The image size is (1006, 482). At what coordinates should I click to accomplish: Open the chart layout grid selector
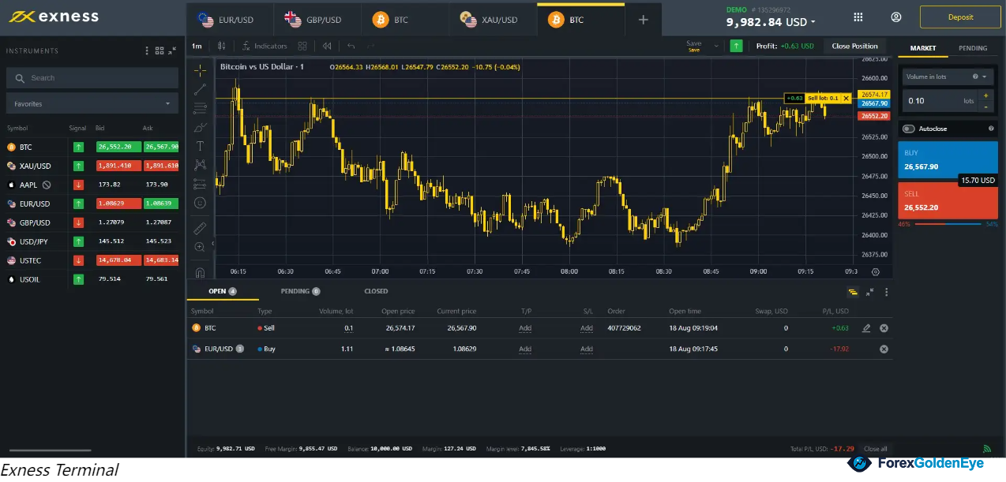[x=302, y=46]
